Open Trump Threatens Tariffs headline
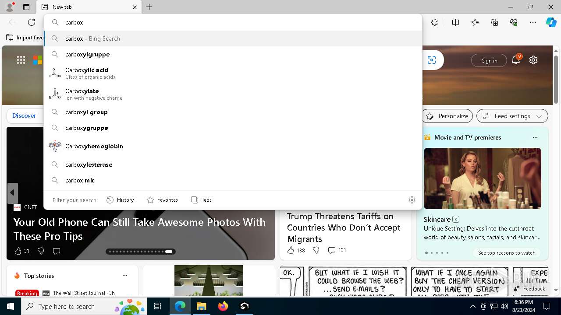Viewport: 561px width, 315px height. click(x=344, y=227)
